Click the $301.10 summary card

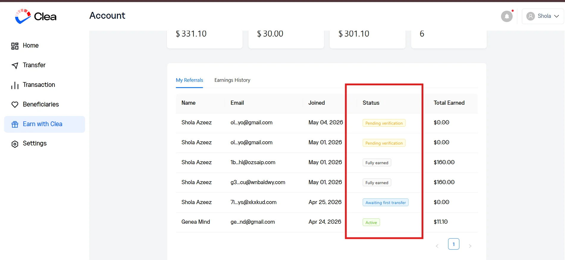pos(367,39)
